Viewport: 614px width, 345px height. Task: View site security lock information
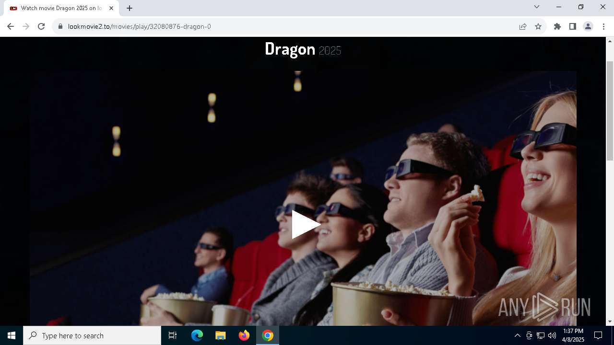[60, 26]
